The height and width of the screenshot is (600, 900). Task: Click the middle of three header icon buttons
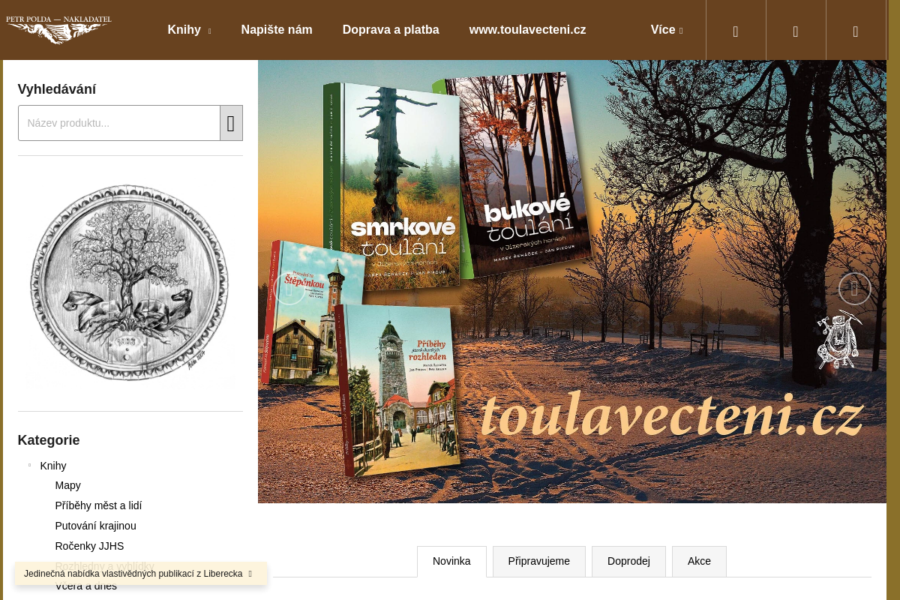pos(796,30)
